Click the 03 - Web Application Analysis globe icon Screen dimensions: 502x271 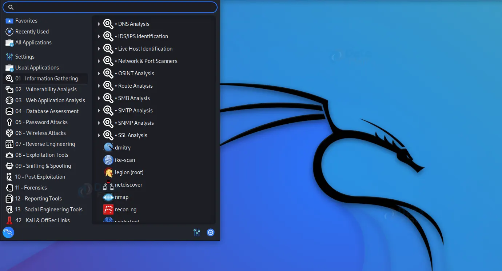click(9, 100)
